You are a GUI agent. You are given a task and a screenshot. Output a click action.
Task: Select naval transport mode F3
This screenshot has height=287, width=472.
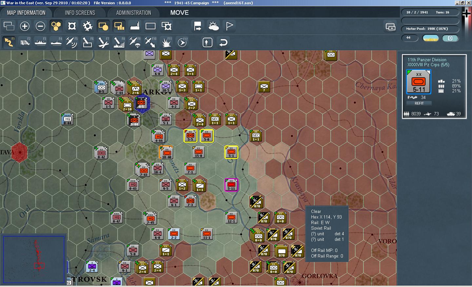40,42
